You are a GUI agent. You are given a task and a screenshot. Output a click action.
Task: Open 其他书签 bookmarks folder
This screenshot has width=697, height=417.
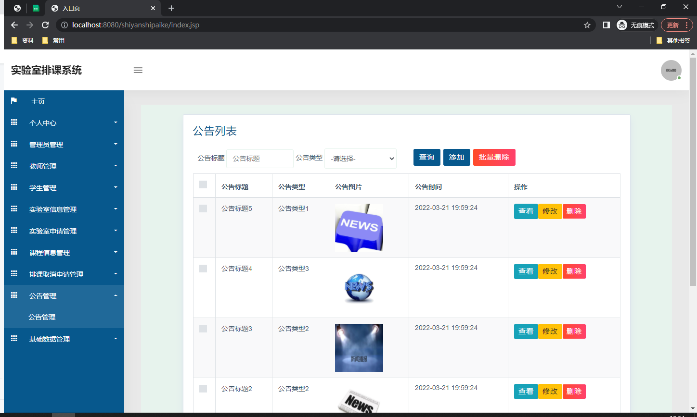[673, 41]
